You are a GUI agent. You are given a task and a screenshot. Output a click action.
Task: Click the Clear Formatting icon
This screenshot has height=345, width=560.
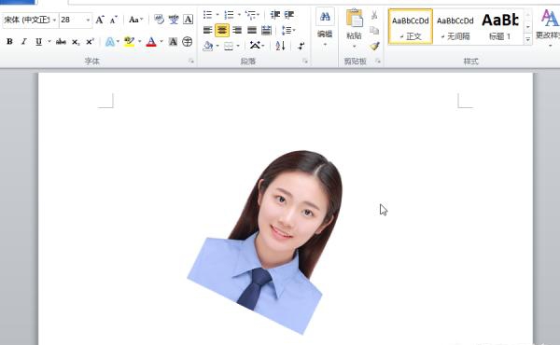(x=159, y=20)
